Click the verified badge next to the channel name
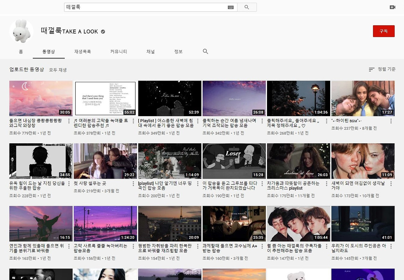The height and width of the screenshot is (280, 404). 102,32
